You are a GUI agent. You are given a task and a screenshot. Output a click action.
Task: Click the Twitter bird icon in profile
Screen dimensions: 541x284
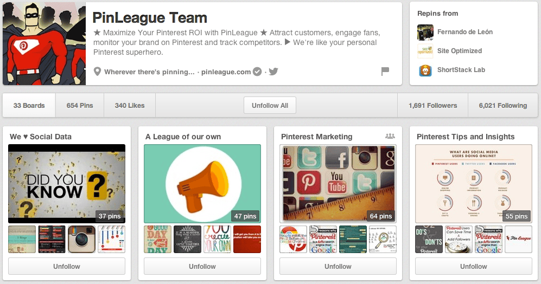pos(273,72)
